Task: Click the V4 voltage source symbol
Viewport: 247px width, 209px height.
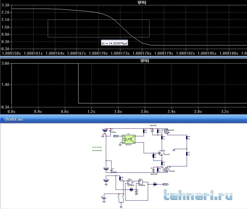Action: [104, 198]
